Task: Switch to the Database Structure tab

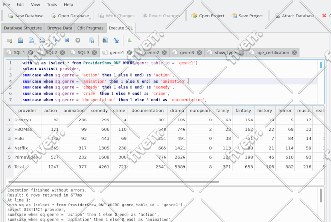Action: pyautogui.click(x=23, y=28)
